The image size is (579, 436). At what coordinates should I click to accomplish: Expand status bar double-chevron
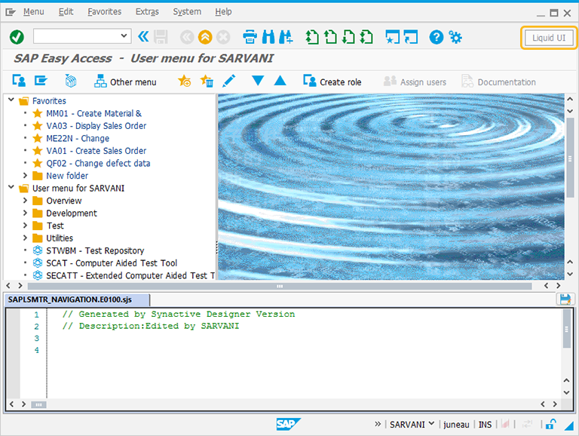click(x=378, y=424)
